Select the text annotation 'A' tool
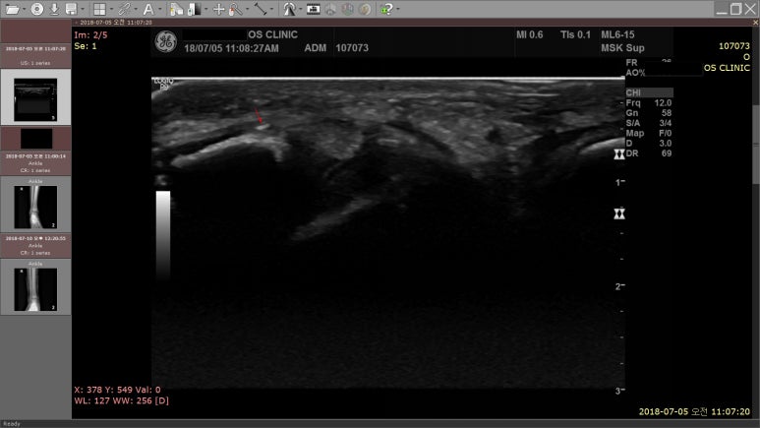 click(x=146, y=9)
